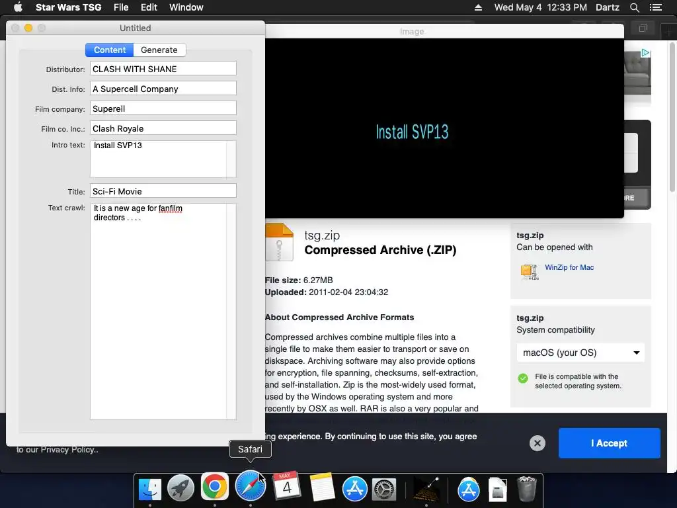This screenshot has height=508, width=677.
Task: Open Notification Center list icon
Action: click(x=655, y=7)
